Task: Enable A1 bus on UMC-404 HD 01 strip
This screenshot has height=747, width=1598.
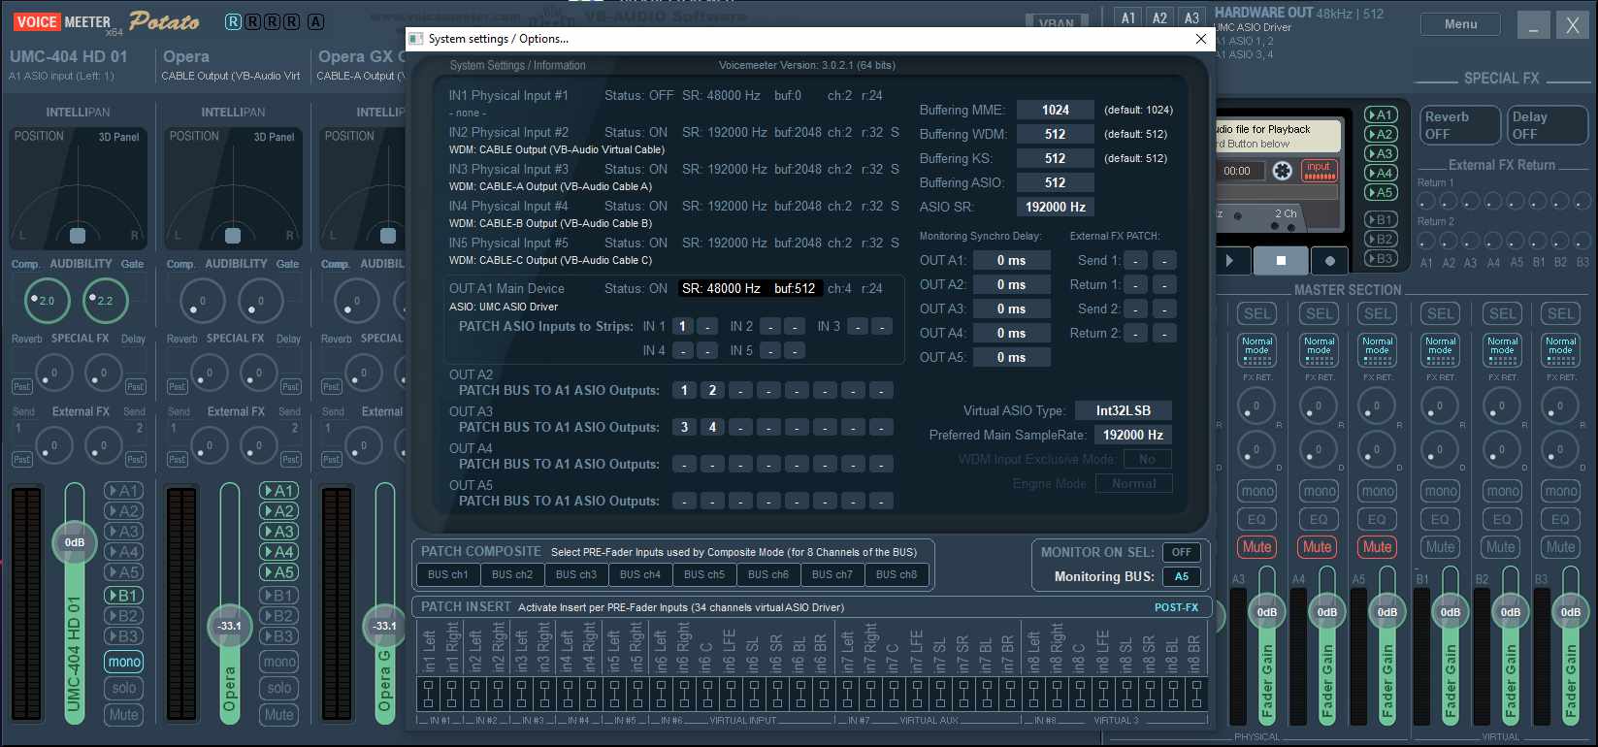Action: tap(123, 491)
